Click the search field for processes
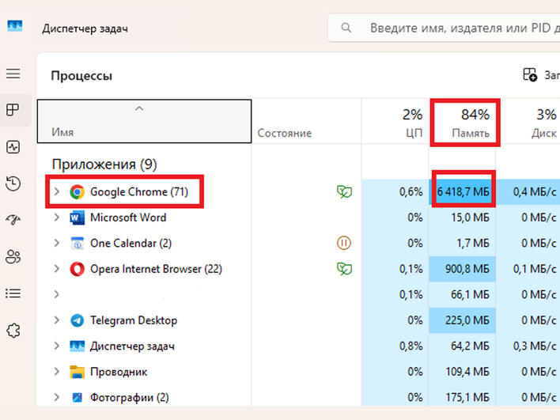 (x=444, y=28)
